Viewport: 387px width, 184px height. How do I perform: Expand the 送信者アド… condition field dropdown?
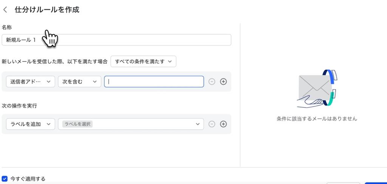point(31,82)
